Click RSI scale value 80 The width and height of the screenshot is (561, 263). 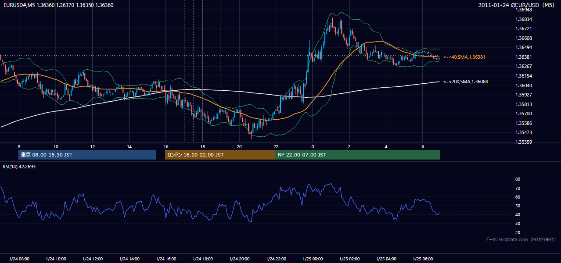518,179
